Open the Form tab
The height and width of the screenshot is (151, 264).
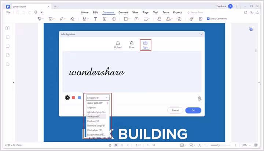coord(166,12)
